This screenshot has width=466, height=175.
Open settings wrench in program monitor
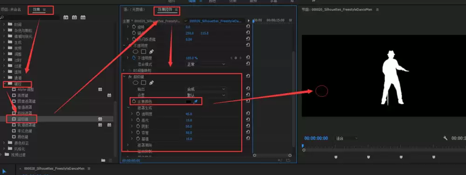click(x=445, y=138)
